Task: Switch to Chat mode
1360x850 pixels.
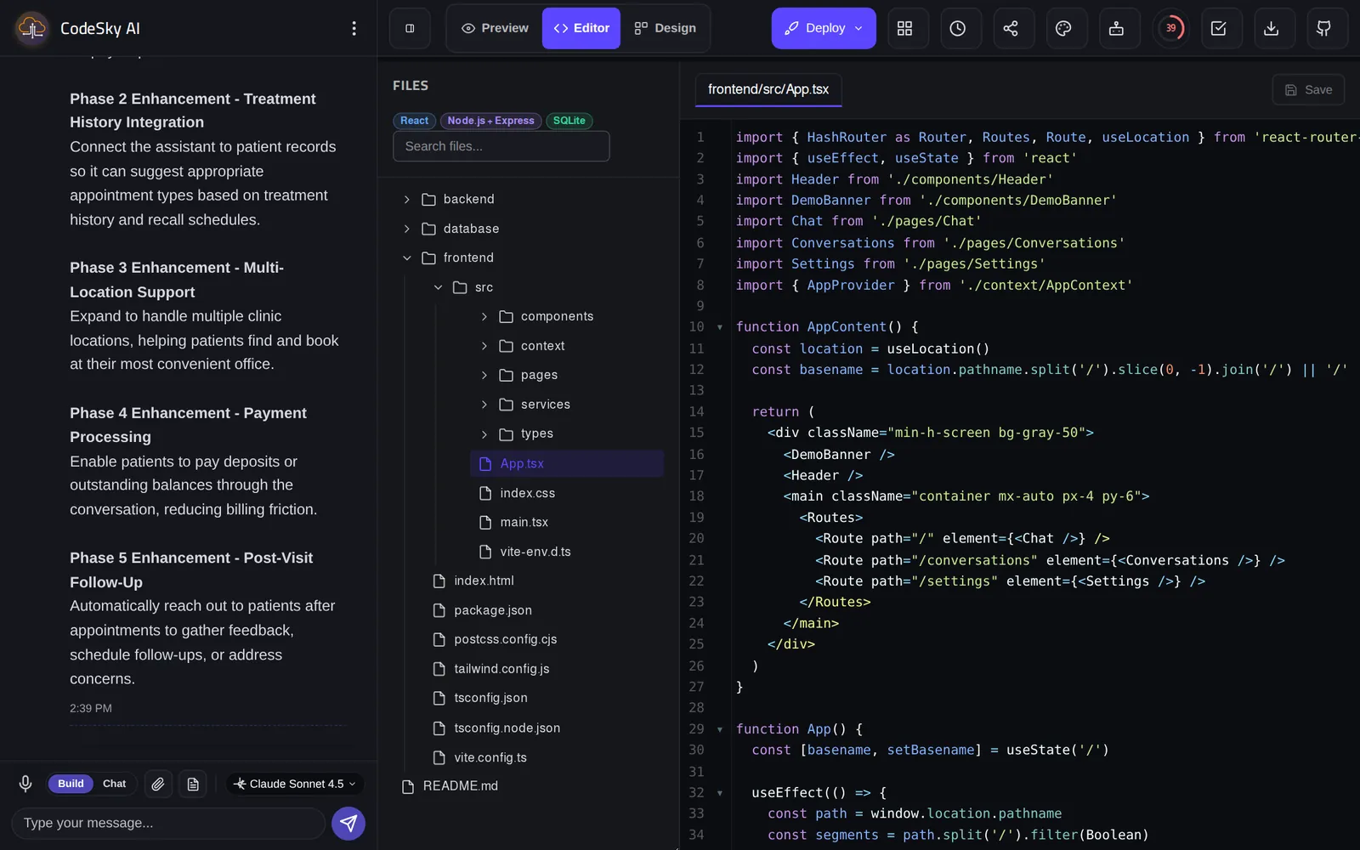Action: click(x=114, y=784)
